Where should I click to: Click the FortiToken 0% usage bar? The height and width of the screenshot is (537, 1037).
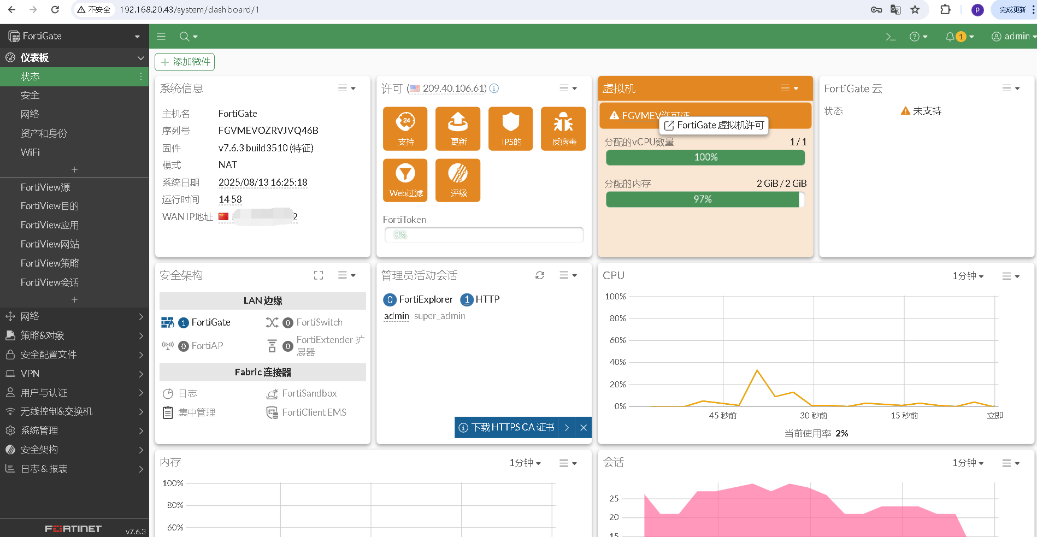(x=484, y=235)
